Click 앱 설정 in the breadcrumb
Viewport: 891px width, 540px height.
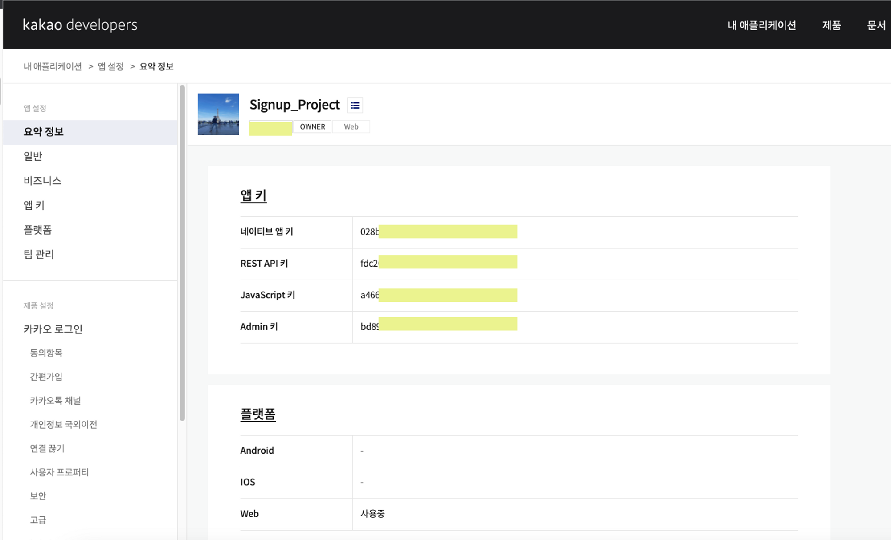[110, 66]
